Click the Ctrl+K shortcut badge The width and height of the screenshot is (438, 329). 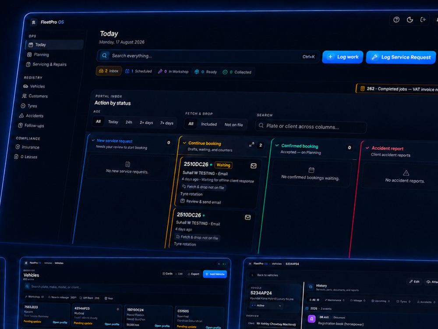308,57
